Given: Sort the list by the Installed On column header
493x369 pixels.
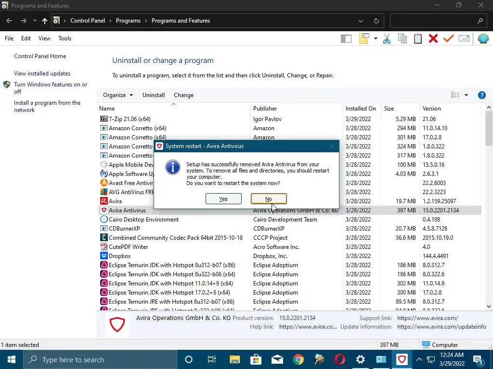Looking at the screenshot, I should (x=362, y=109).
